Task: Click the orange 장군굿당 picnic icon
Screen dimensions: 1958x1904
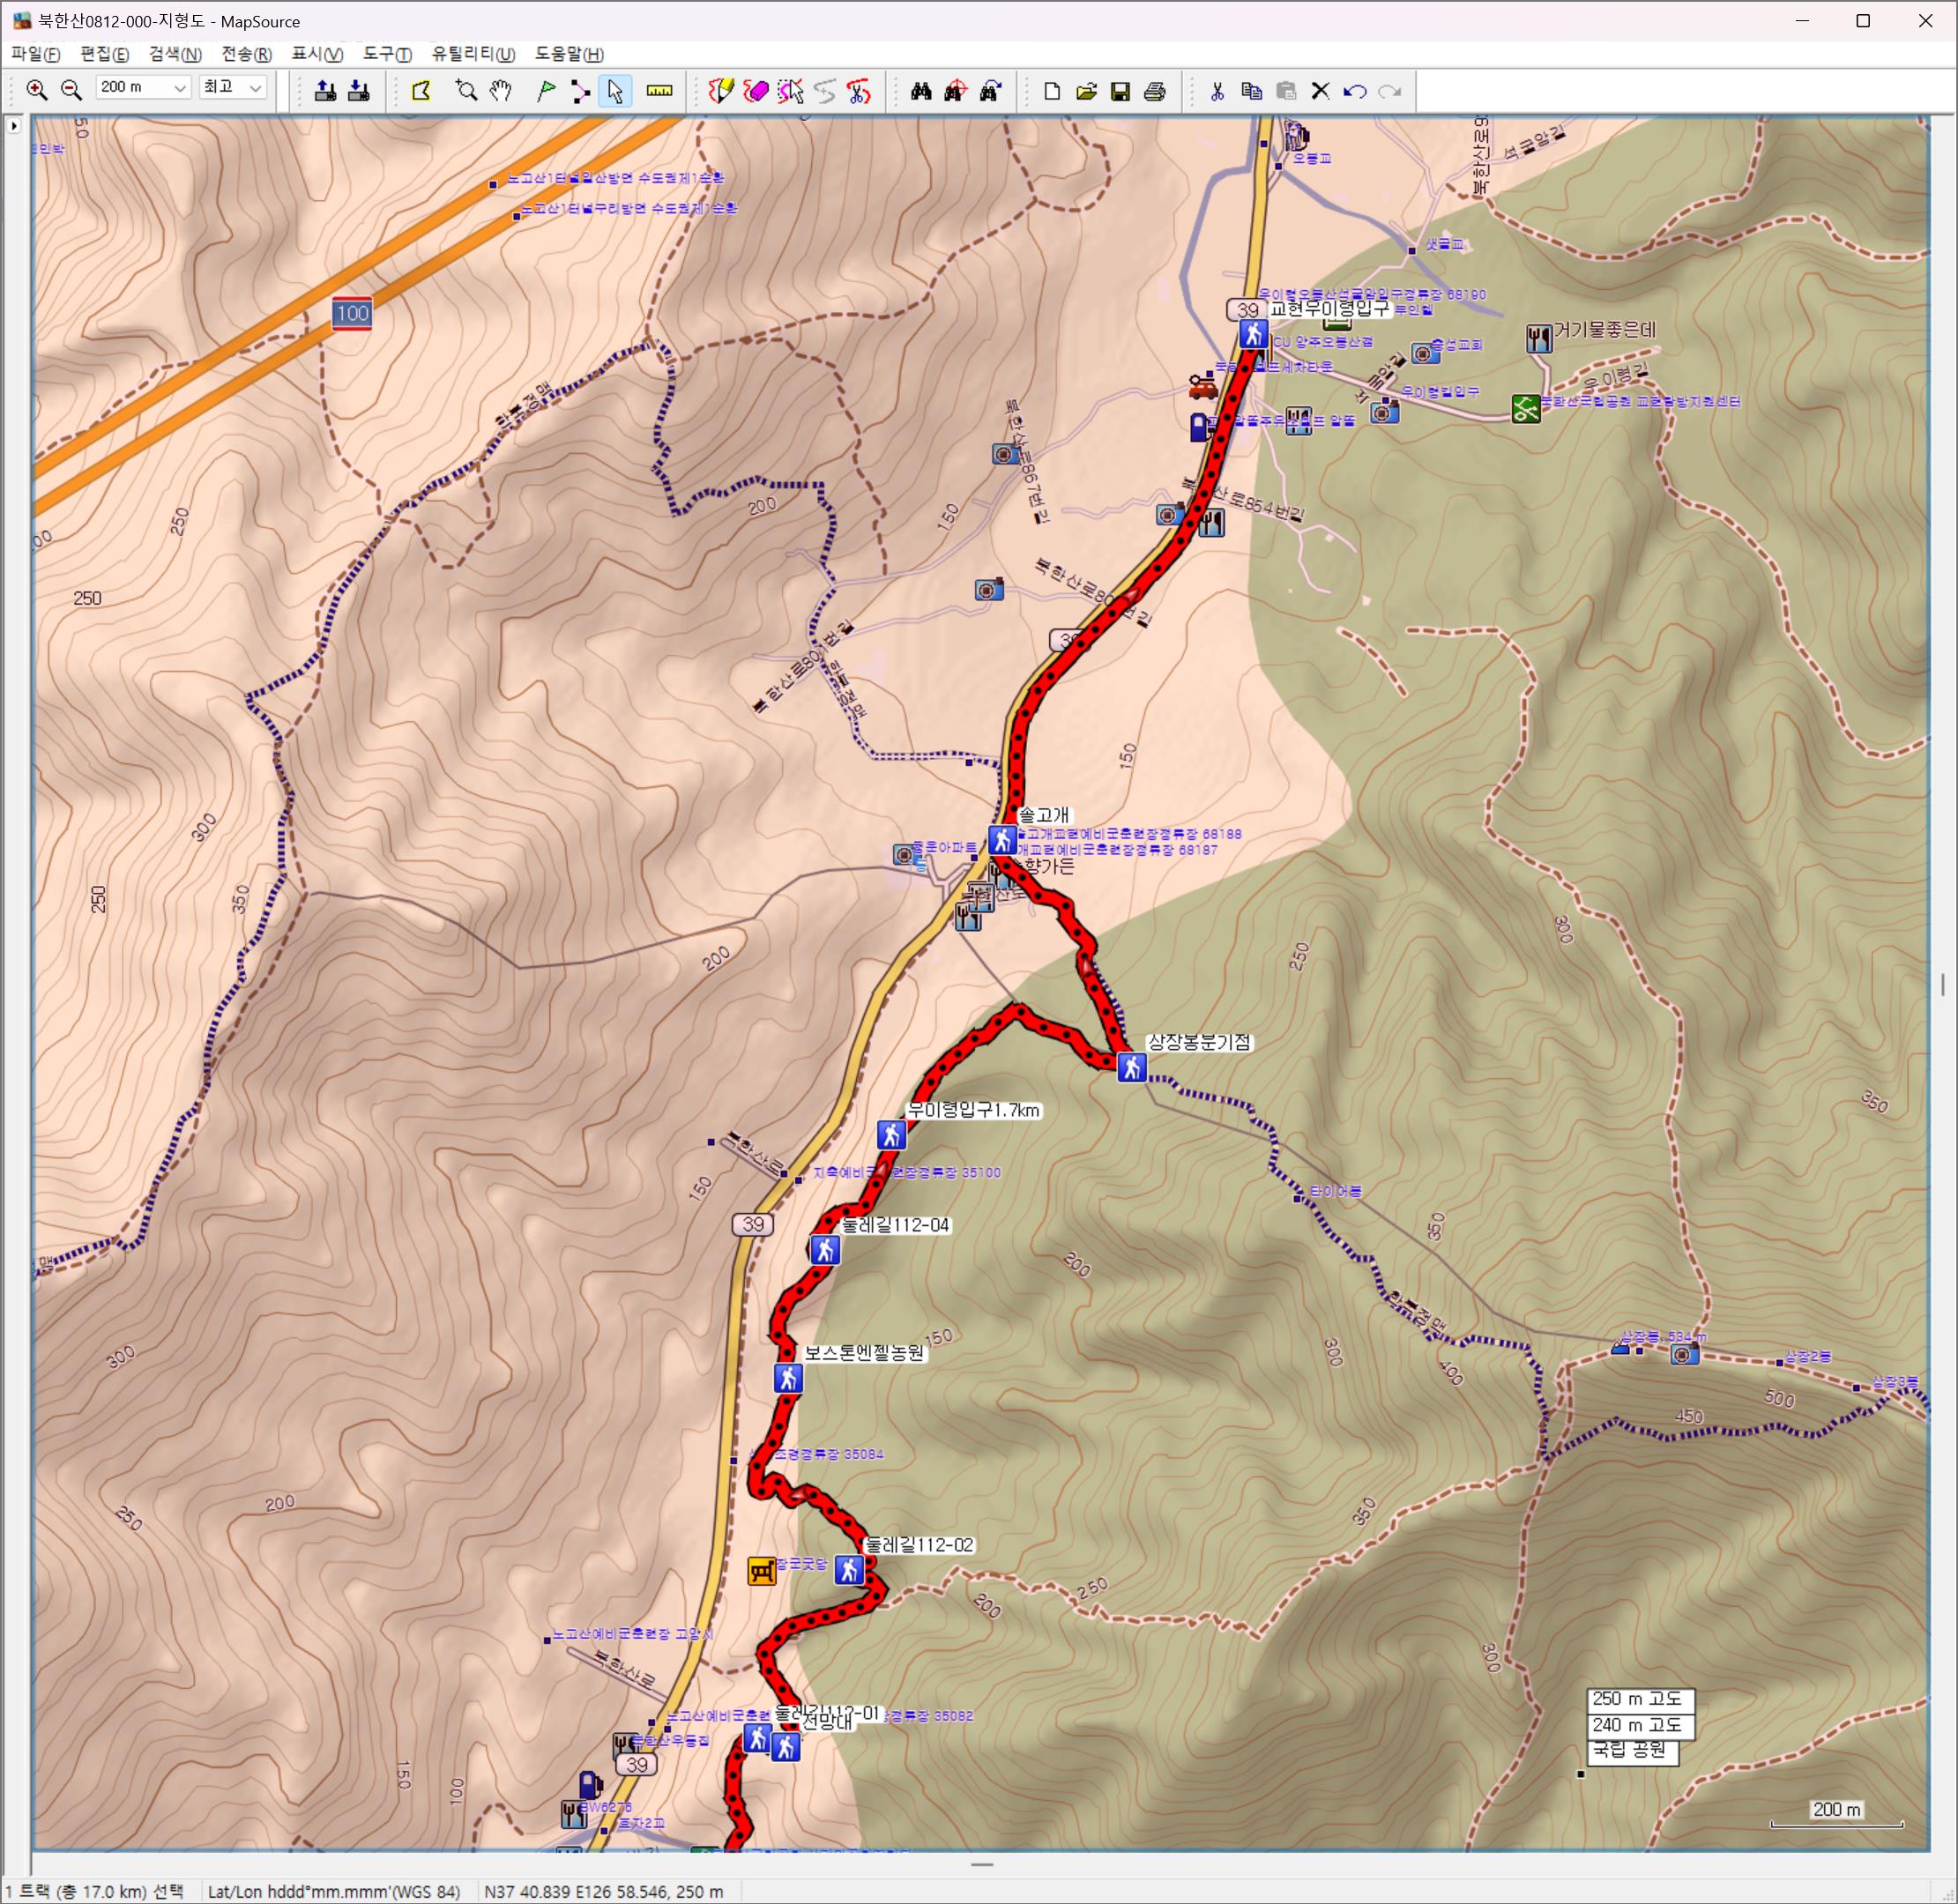Action: point(762,1571)
